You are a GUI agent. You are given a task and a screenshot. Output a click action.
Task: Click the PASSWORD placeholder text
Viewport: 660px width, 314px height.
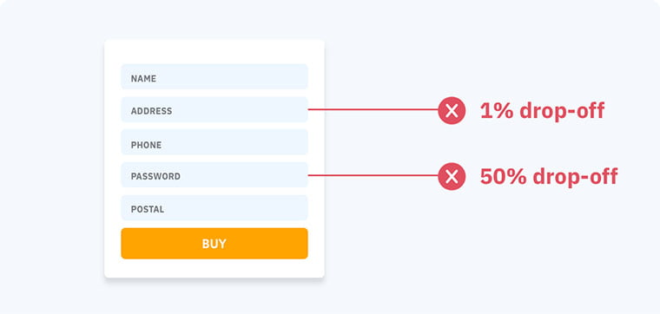(x=155, y=176)
